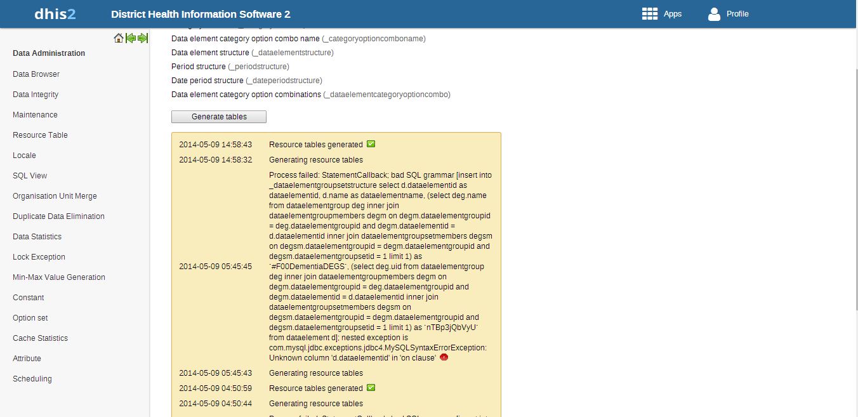The height and width of the screenshot is (417, 858).
Task: Click 'Data element category option combinations' line
Action: (x=311, y=95)
